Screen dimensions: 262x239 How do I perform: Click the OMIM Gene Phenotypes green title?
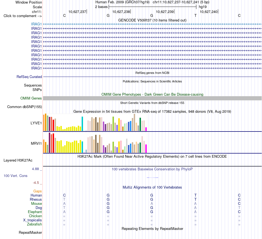pos(152,94)
